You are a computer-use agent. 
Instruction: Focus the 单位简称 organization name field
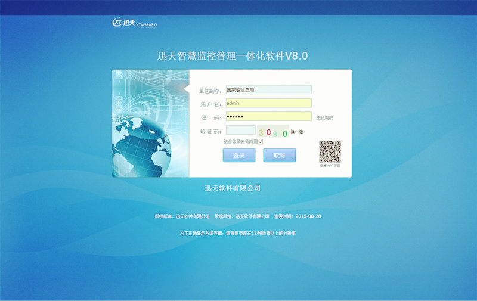click(x=268, y=90)
